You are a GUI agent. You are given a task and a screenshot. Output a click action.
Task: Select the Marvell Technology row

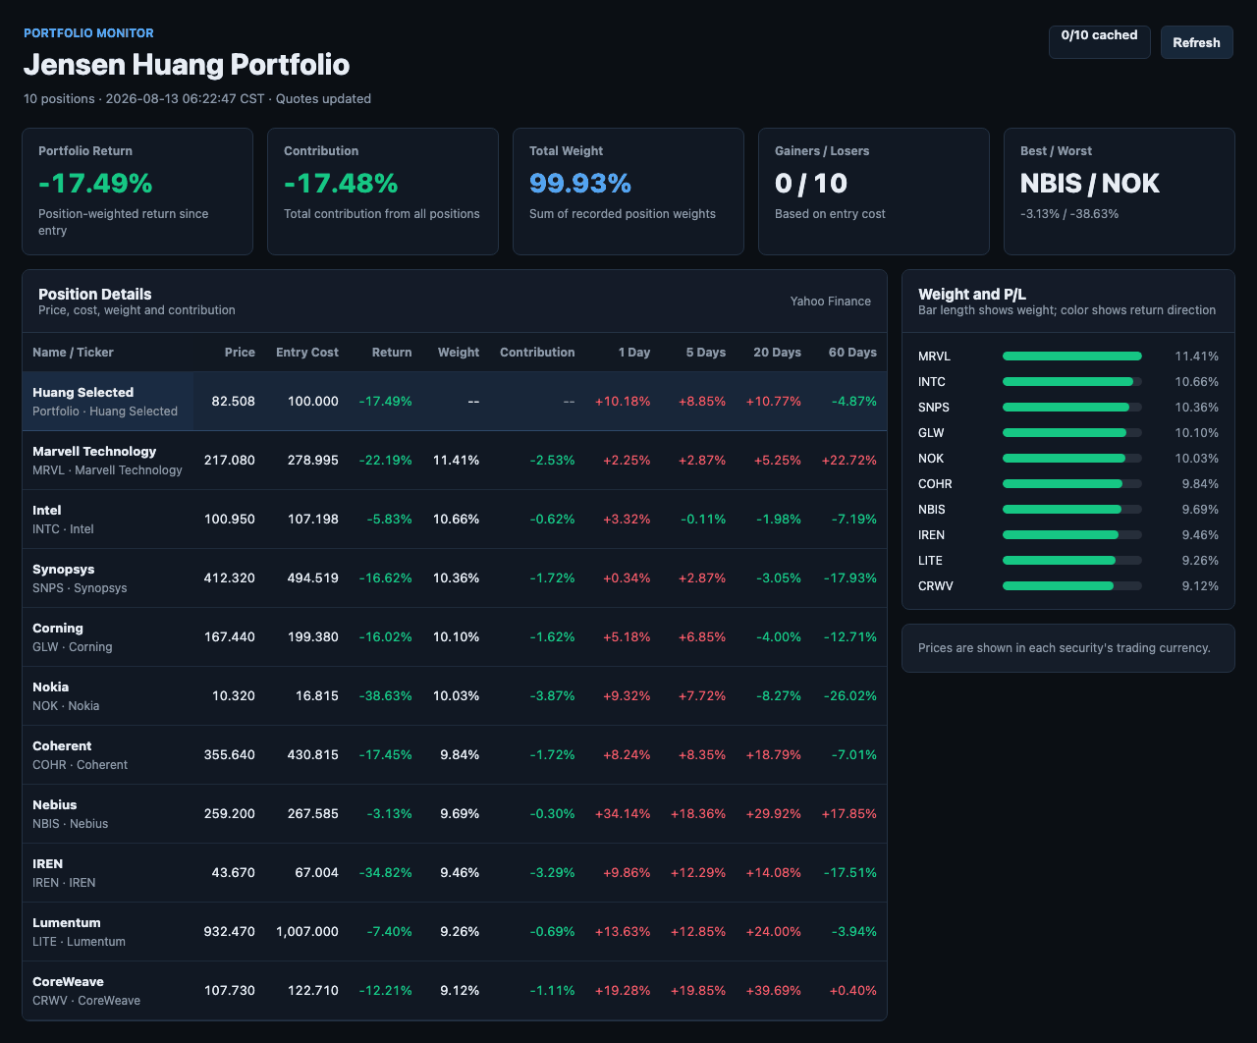coord(455,460)
